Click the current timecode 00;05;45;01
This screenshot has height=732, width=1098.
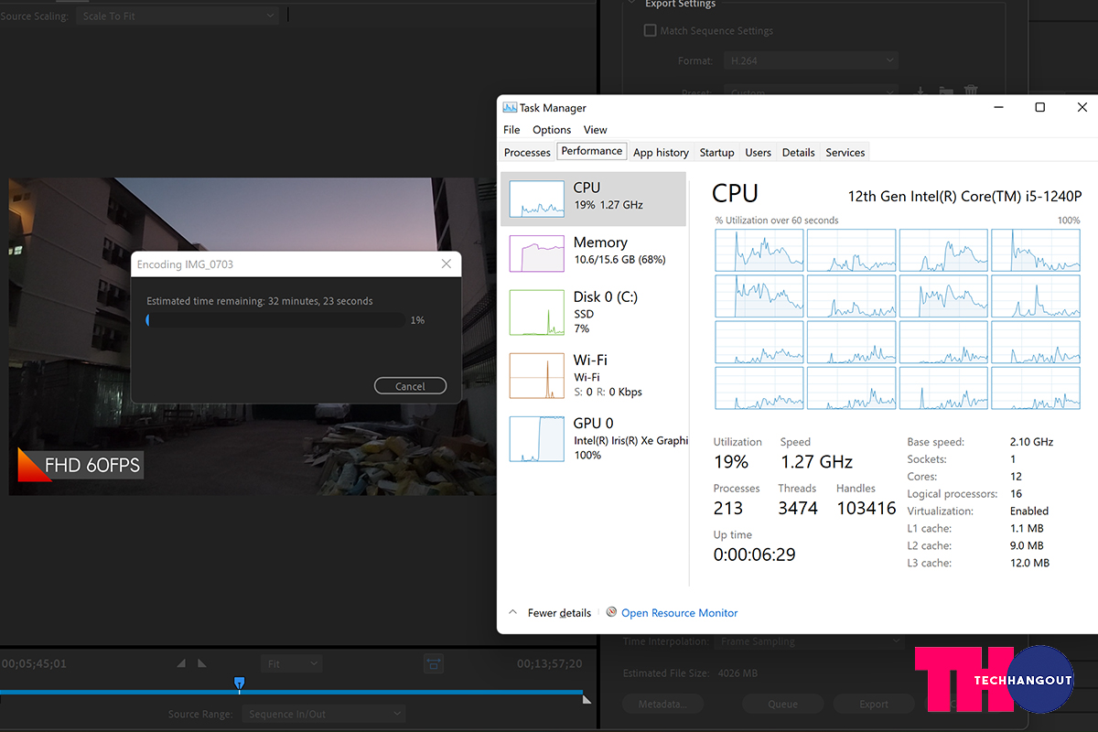pyautogui.click(x=34, y=663)
